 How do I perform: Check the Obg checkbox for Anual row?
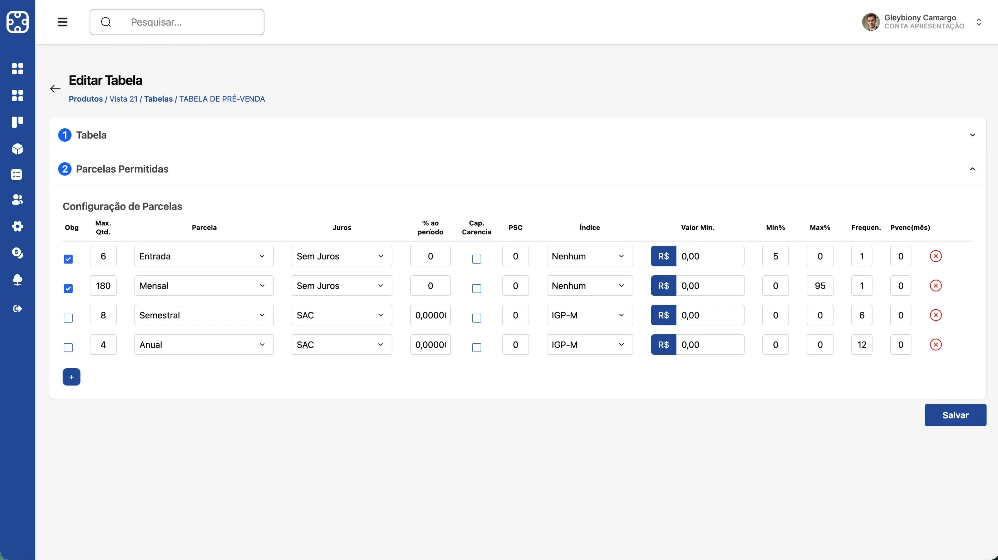[68, 348]
